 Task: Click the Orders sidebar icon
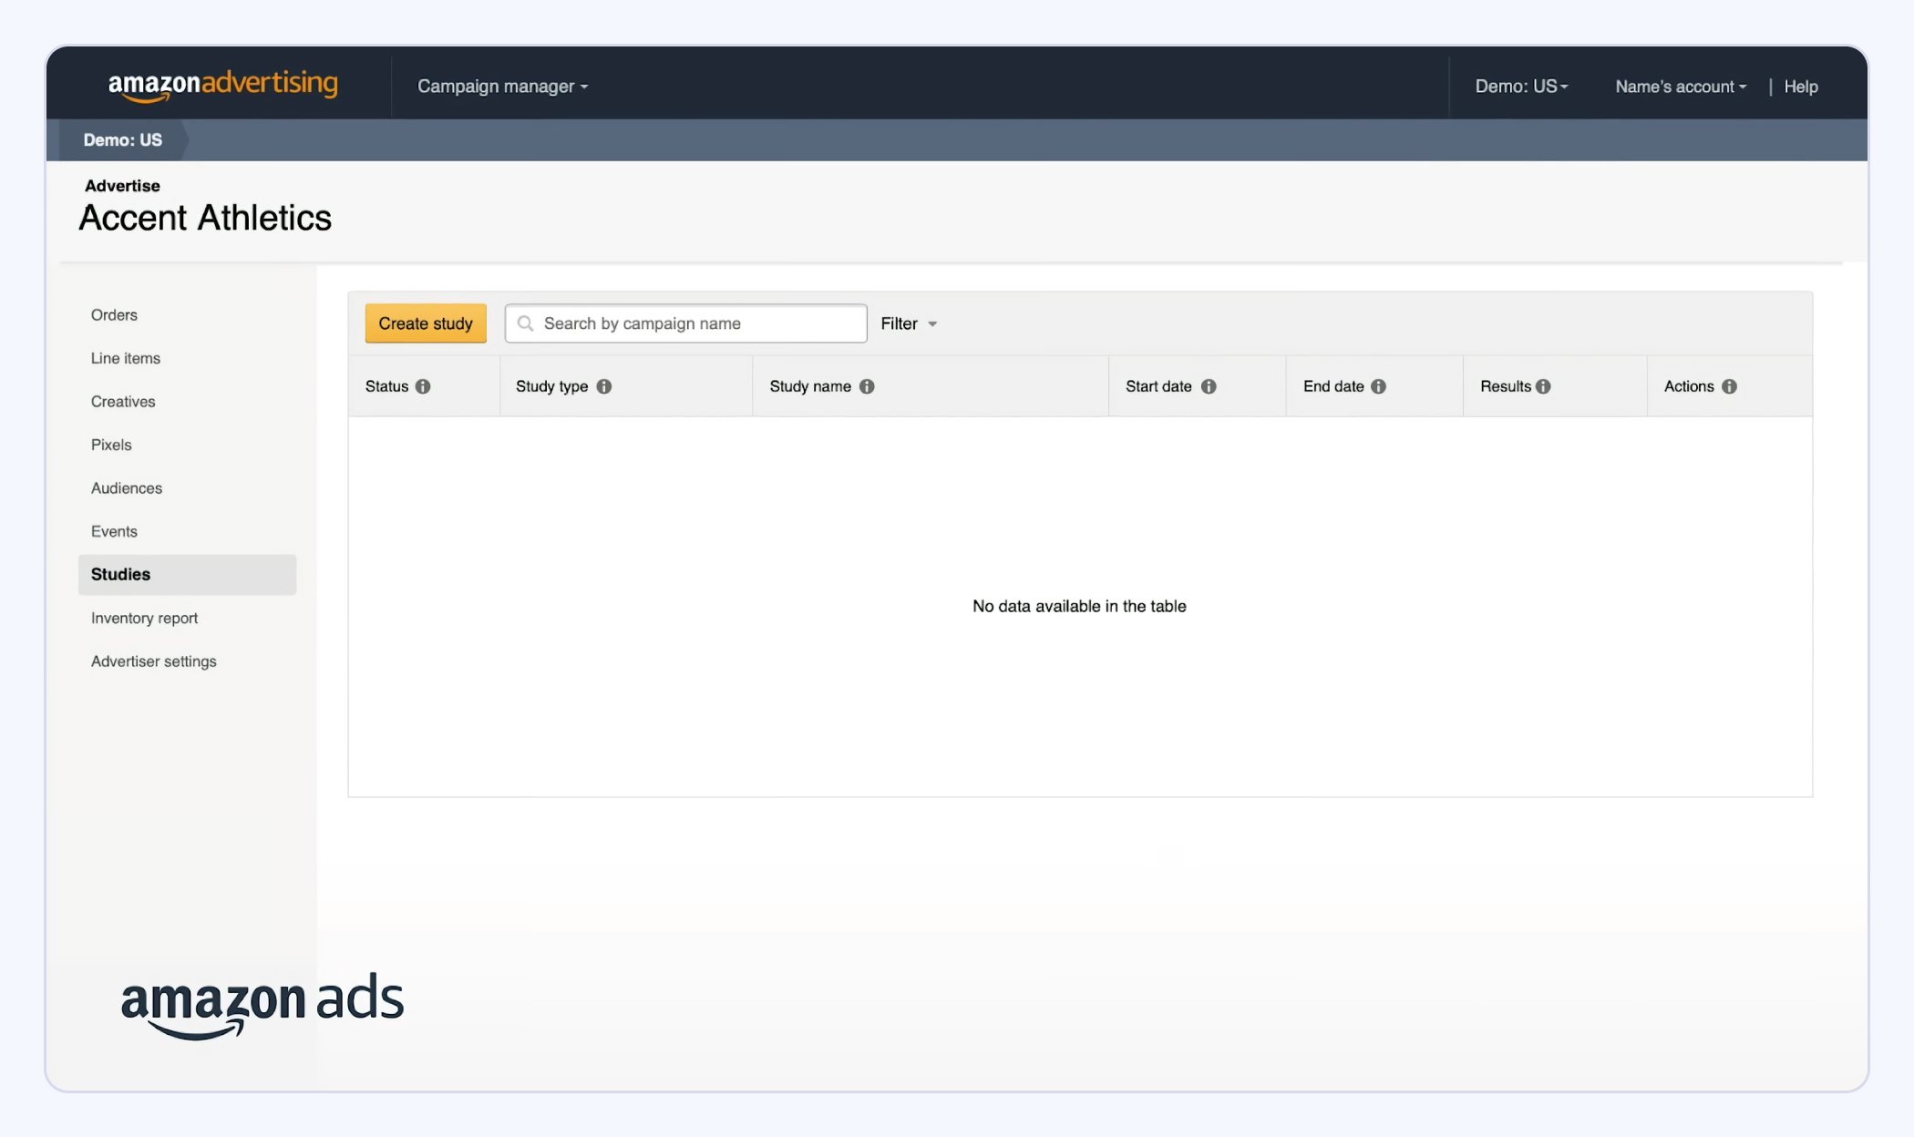[x=114, y=314]
